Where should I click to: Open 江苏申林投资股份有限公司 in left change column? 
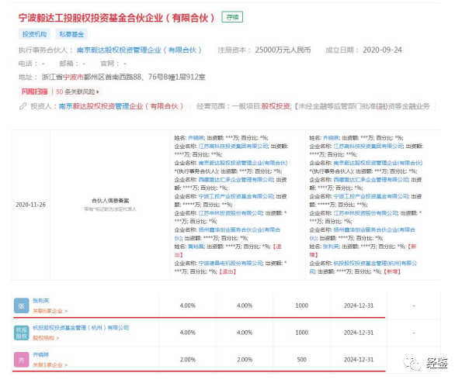(231, 213)
